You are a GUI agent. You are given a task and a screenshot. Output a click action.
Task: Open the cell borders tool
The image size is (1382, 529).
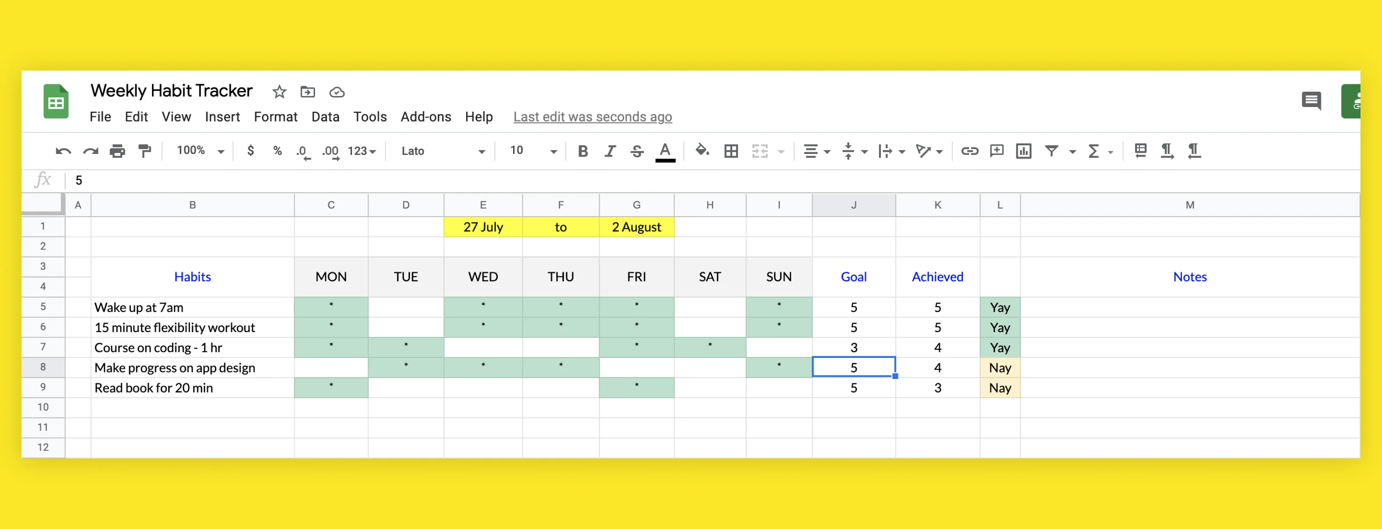click(x=731, y=151)
